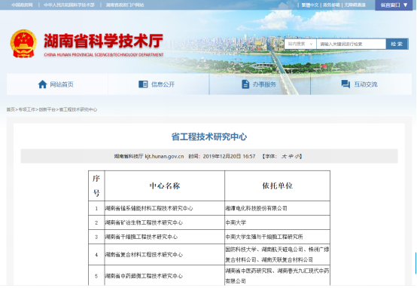
Task: Click the national emblem logo
Action: coord(23,44)
